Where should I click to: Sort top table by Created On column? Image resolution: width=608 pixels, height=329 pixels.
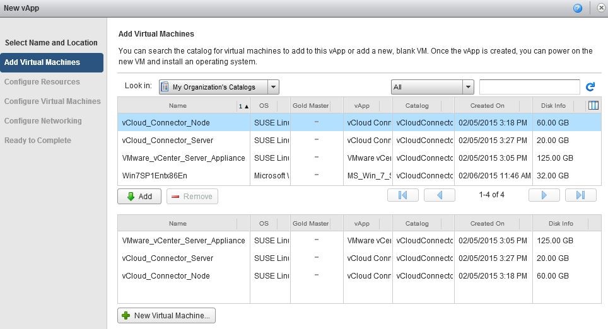point(488,105)
